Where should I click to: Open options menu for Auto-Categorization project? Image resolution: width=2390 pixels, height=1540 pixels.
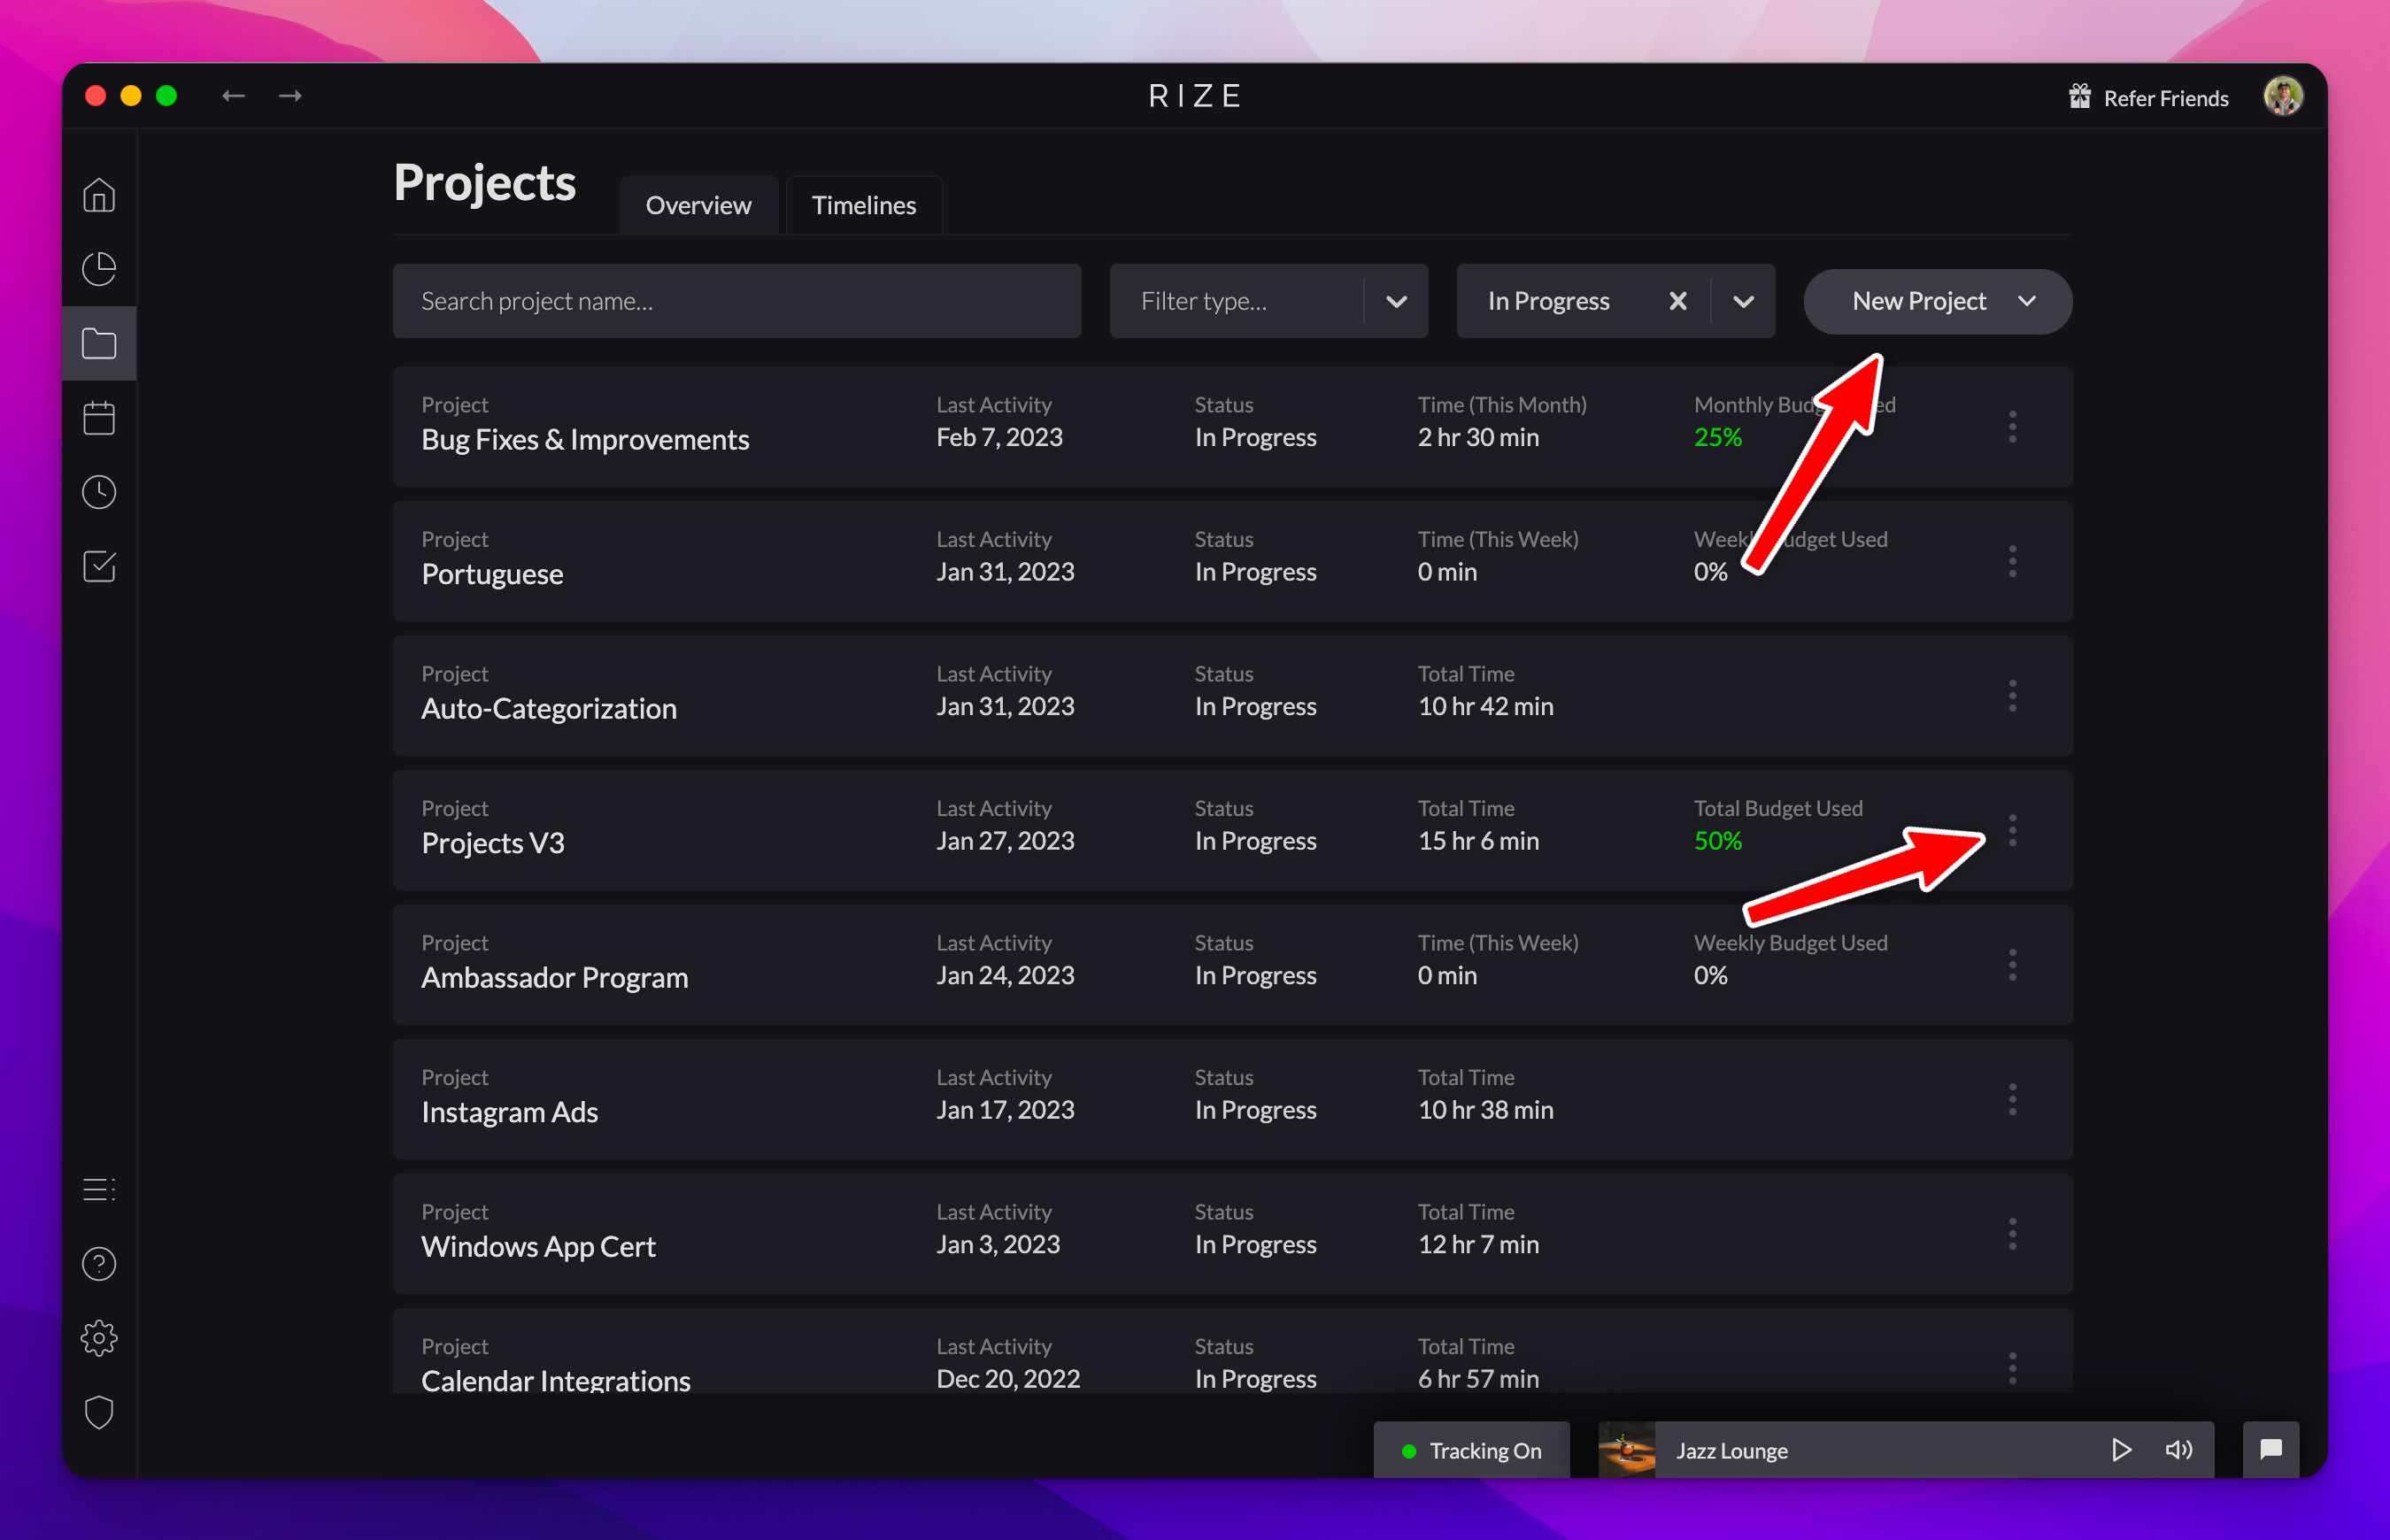point(2013,696)
